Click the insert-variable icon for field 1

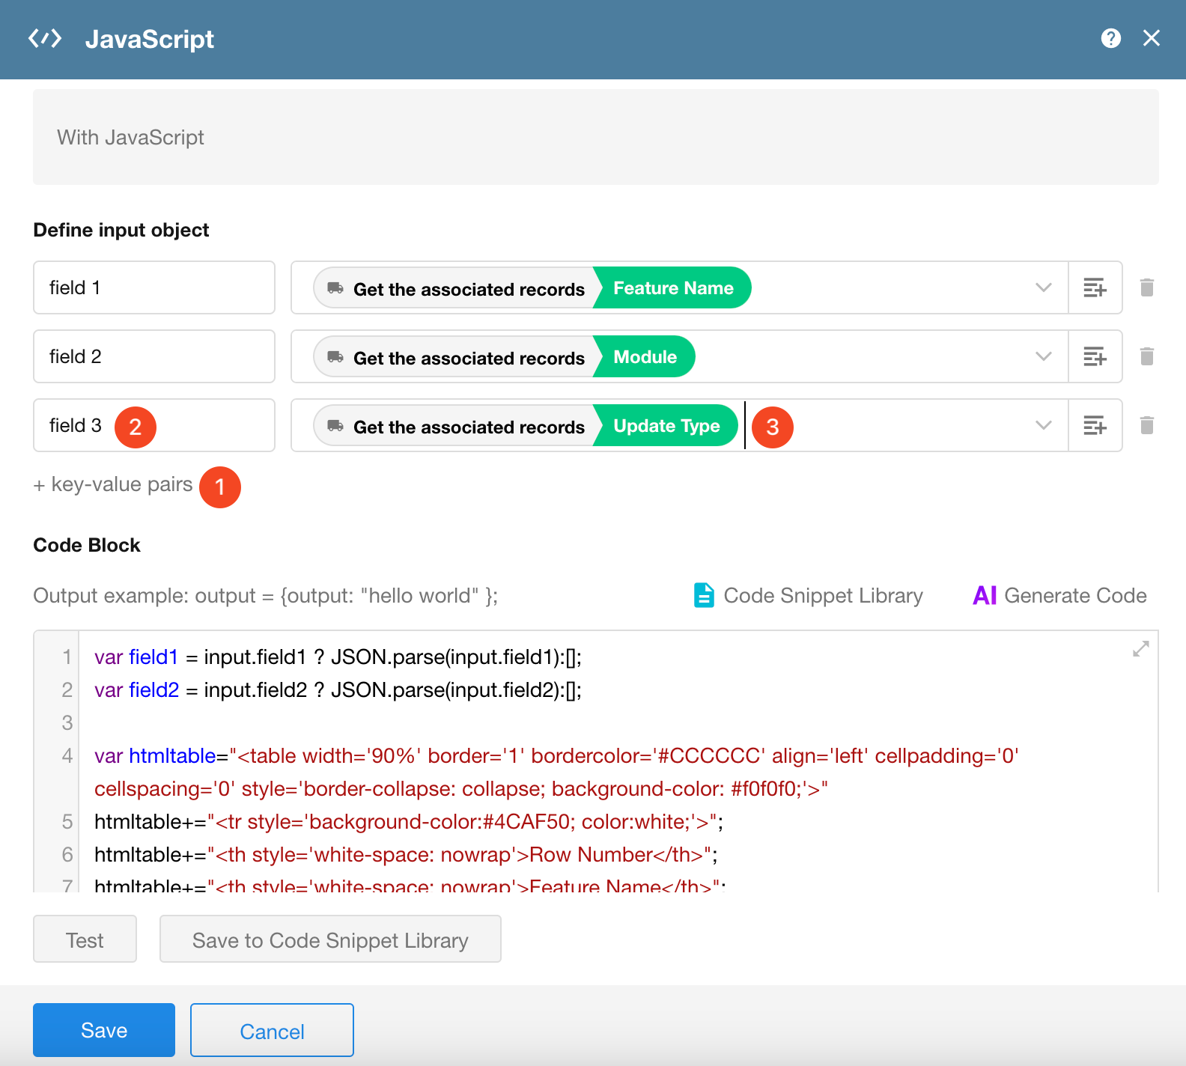[x=1095, y=287]
